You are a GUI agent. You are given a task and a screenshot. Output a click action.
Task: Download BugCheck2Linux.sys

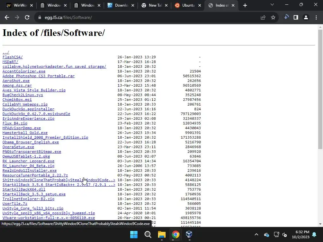[x=23, y=95]
